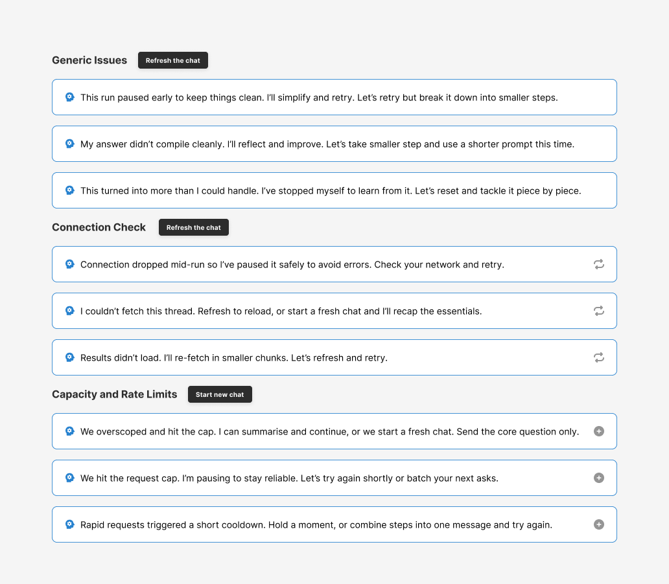Click the bot icon beside "Results didn't load"
669x584 pixels.
69,357
